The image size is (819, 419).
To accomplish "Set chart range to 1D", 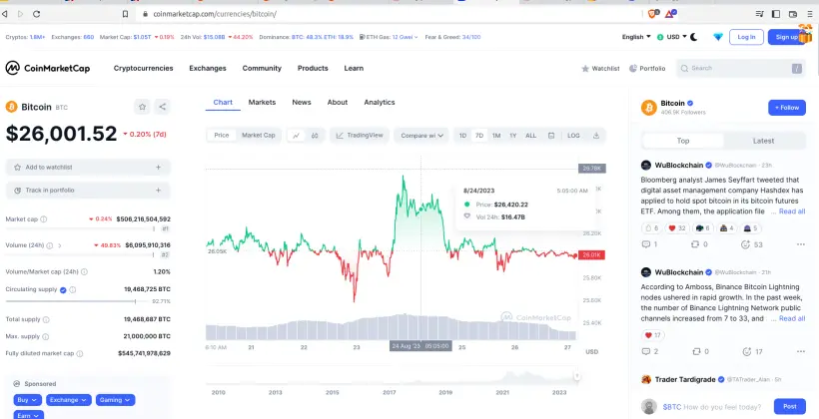I will pos(462,135).
